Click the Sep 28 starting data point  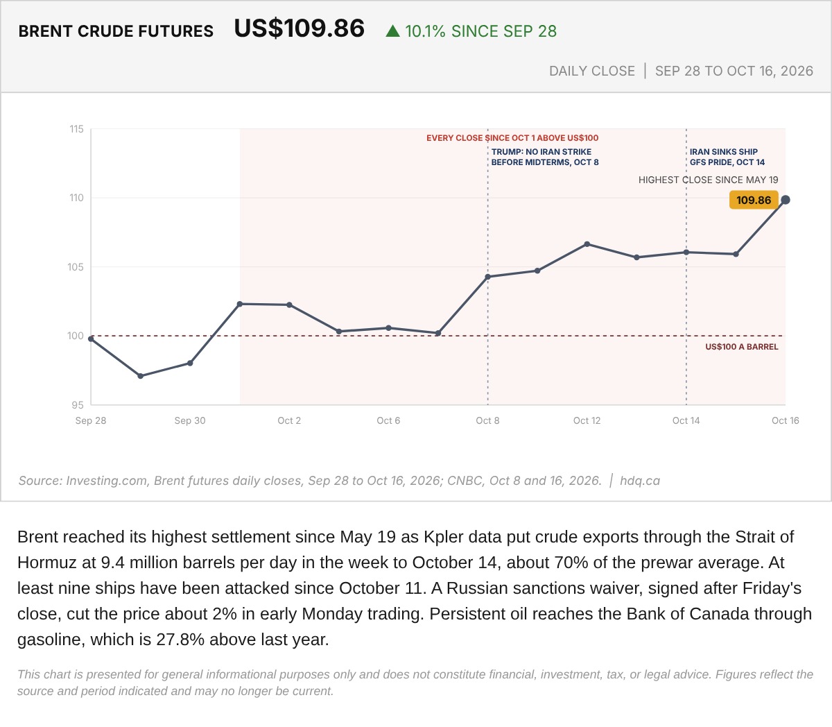[x=91, y=339]
